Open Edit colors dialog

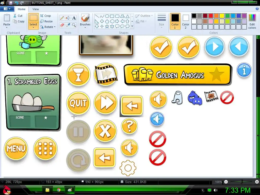pyautogui.click(x=252, y=21)
